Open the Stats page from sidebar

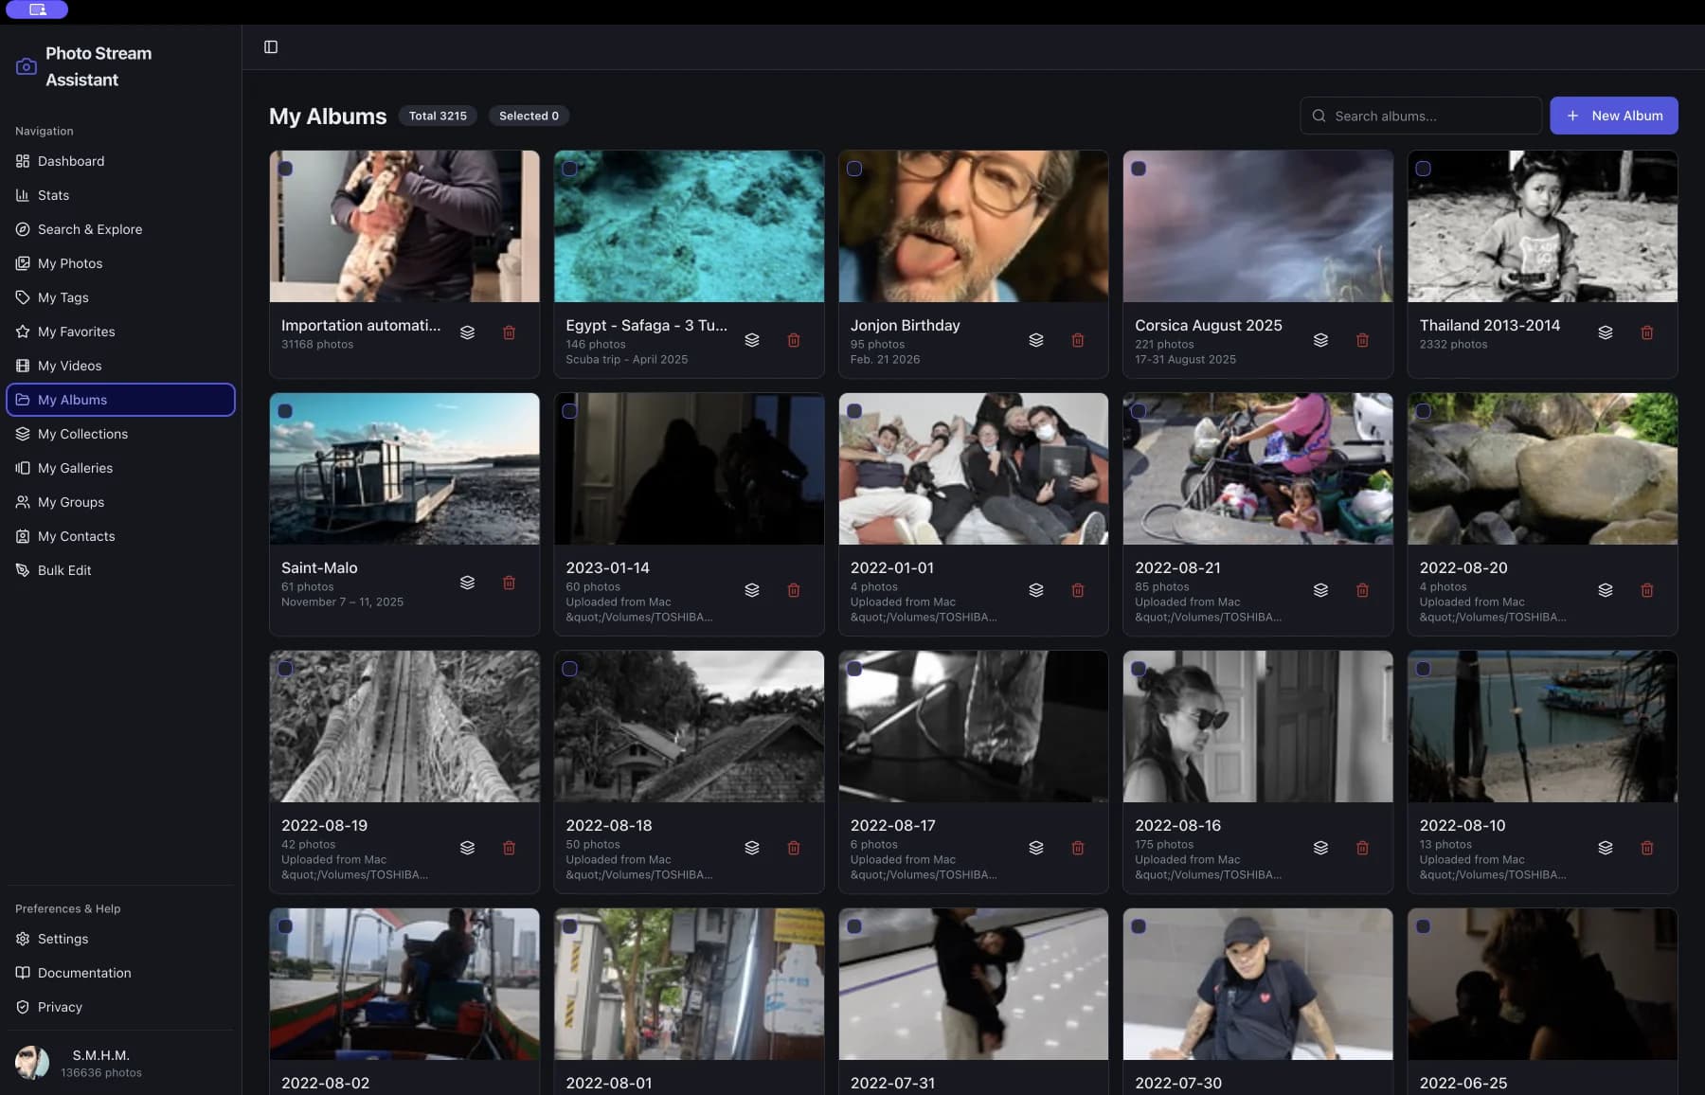click(x=53, y=195)
